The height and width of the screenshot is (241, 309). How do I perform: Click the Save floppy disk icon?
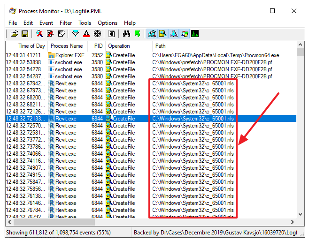pos(24,34)
